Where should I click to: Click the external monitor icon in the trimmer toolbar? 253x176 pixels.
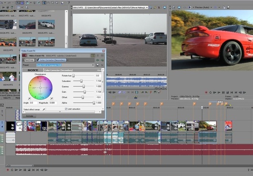[x=164, y=8]
